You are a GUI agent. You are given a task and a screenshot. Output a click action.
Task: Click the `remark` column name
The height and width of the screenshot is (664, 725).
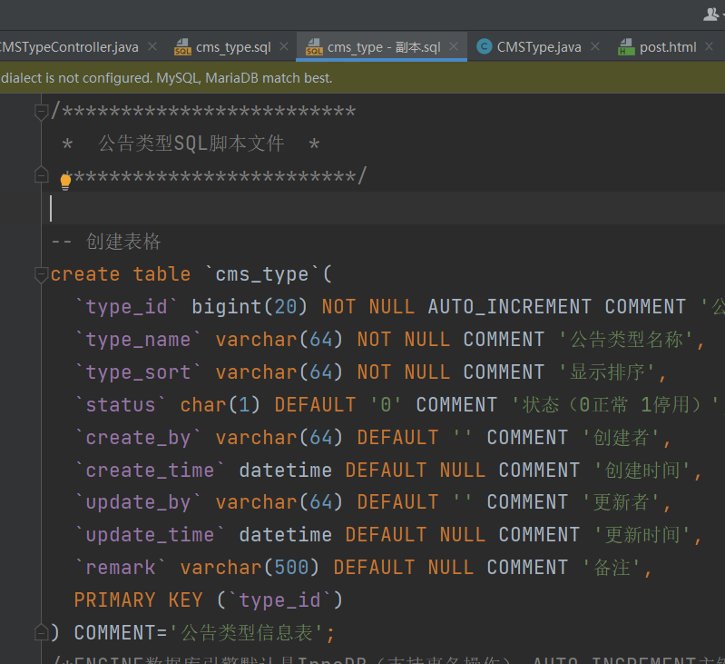120,568
